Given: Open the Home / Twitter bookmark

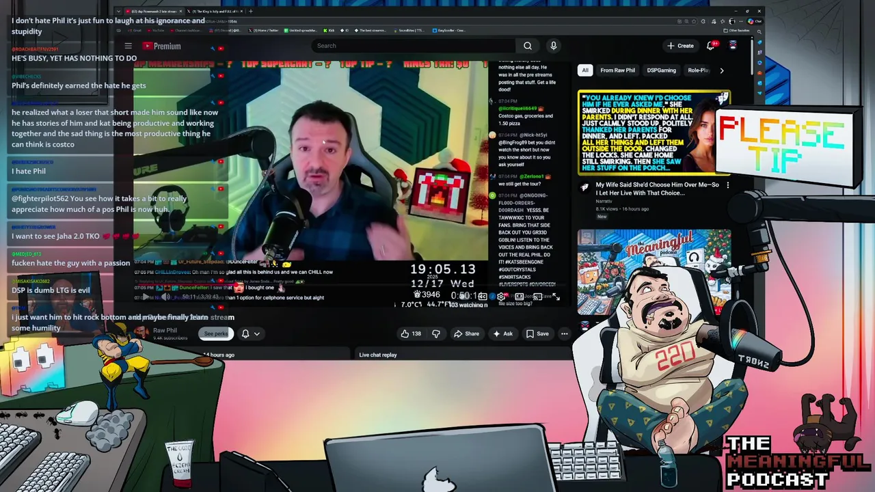Looking at the screenshot, I should pos(265,30).
